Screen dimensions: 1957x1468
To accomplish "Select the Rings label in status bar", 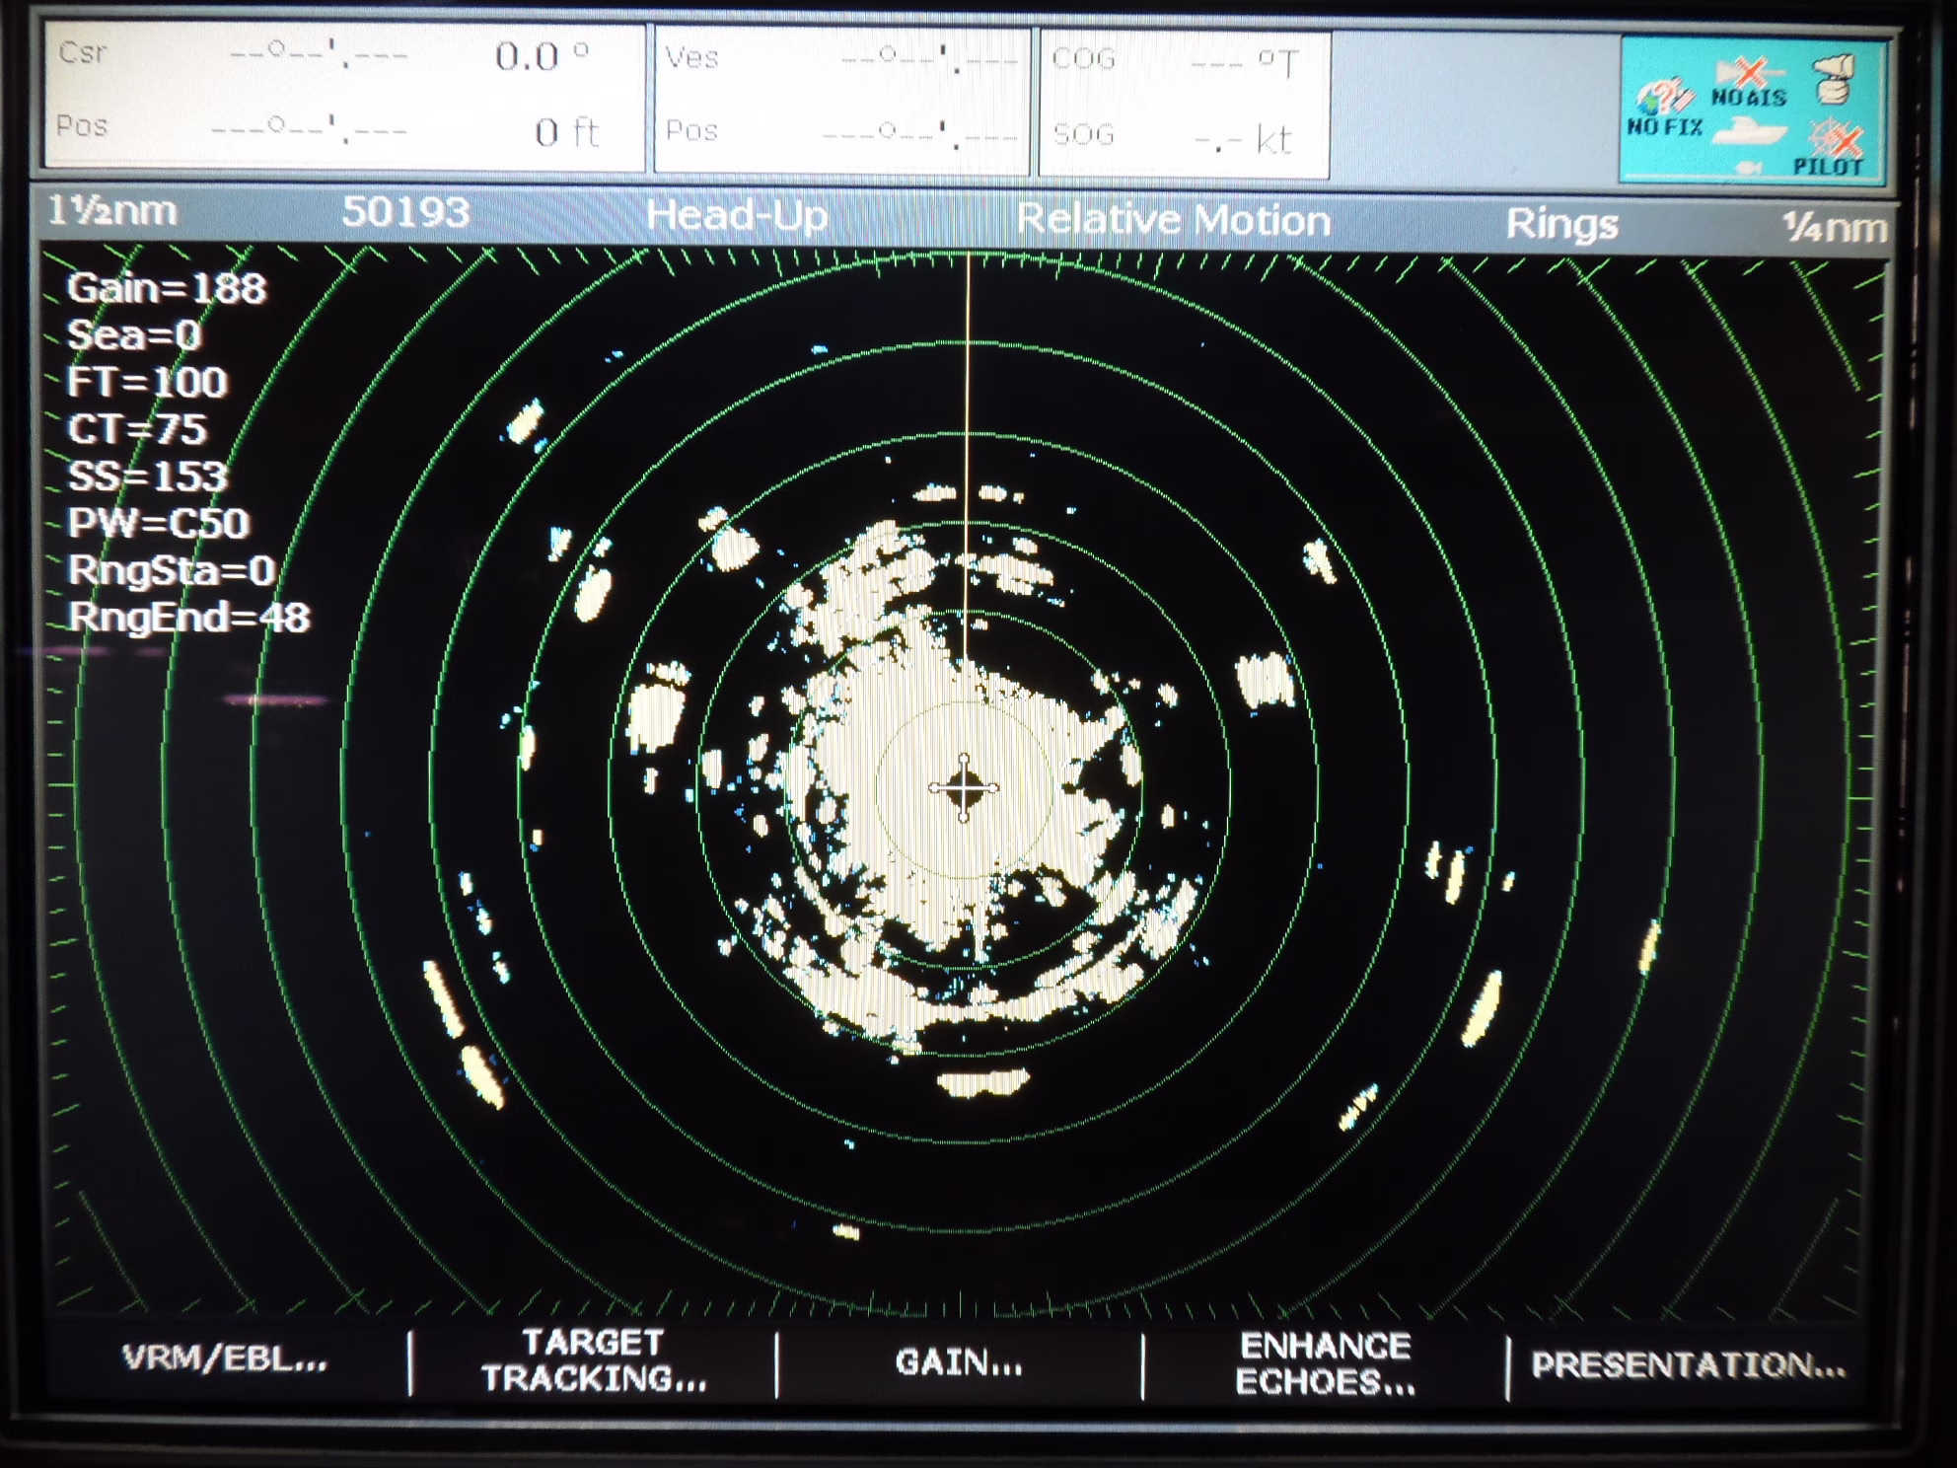I will [x=1561, y=224].
